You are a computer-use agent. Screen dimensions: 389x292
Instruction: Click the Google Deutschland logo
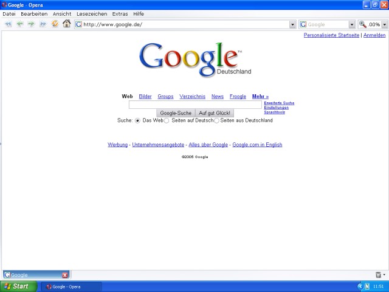pyautogui.click(x=195, y=60)
